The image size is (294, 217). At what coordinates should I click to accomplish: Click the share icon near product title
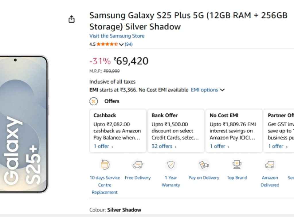(x=71, y=18)
